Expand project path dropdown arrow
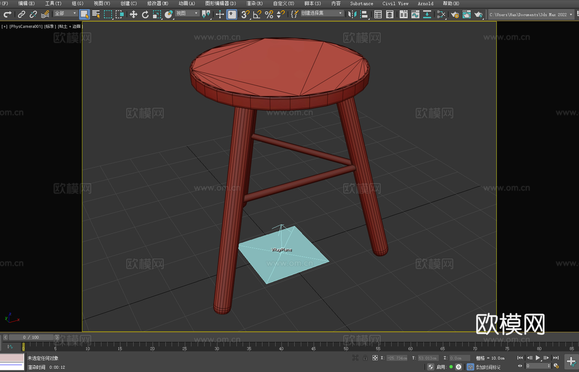The width and height of the screenshot is (579, 372). click(571, 15)
